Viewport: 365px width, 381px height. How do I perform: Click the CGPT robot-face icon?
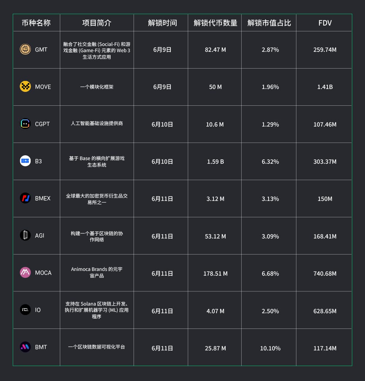pyautogui.click(x=25, y=124)
